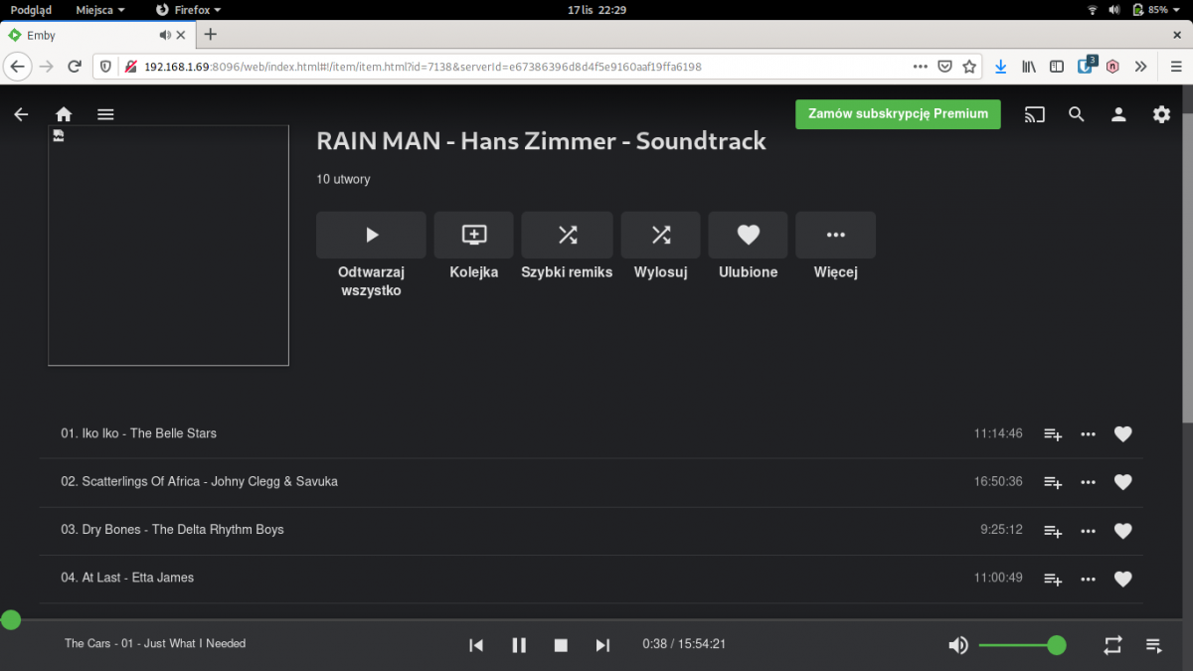The height and width of the screenshot is (671, 1193).
Task: Open the user profile icon
Action: [1118, 114]
